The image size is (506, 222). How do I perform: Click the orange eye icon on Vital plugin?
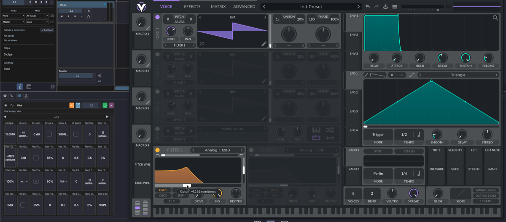[72, 105]
